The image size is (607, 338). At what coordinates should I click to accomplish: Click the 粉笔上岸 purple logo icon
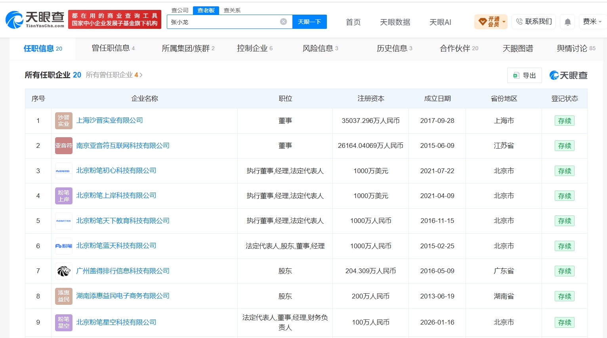[63, 196]
